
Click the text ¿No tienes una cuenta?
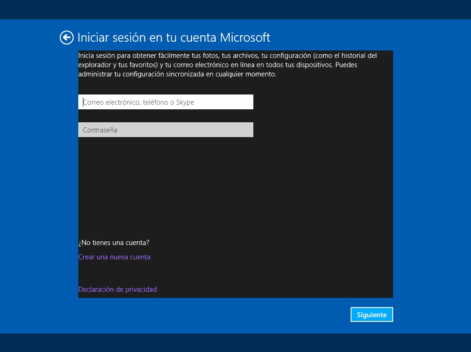point(113,243)
